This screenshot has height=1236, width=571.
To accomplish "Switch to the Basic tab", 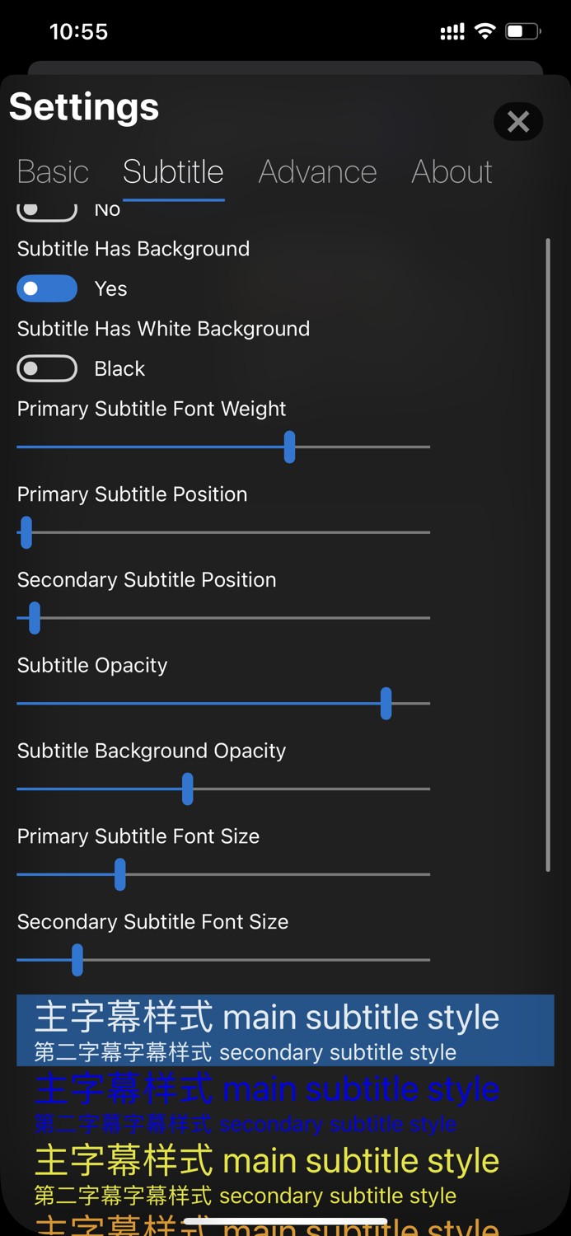I will pyautogui.click(x=53, y=171).
